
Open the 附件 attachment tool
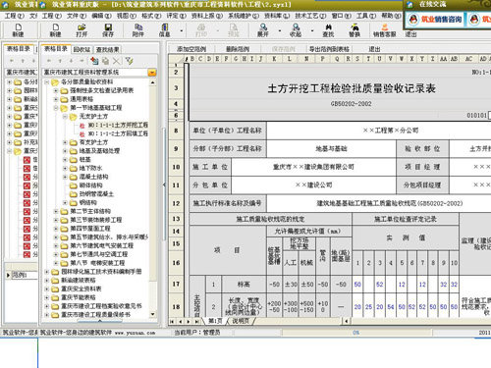(138, 27)
